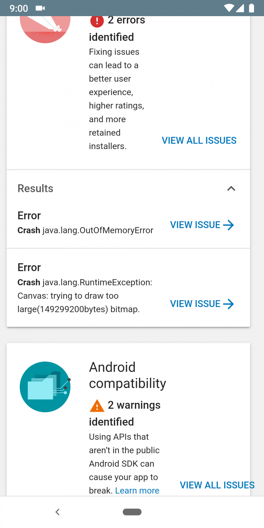264x528 pixels.
Task: Tap the back arrow in navigation bar
Action: [x=57, y=512]
